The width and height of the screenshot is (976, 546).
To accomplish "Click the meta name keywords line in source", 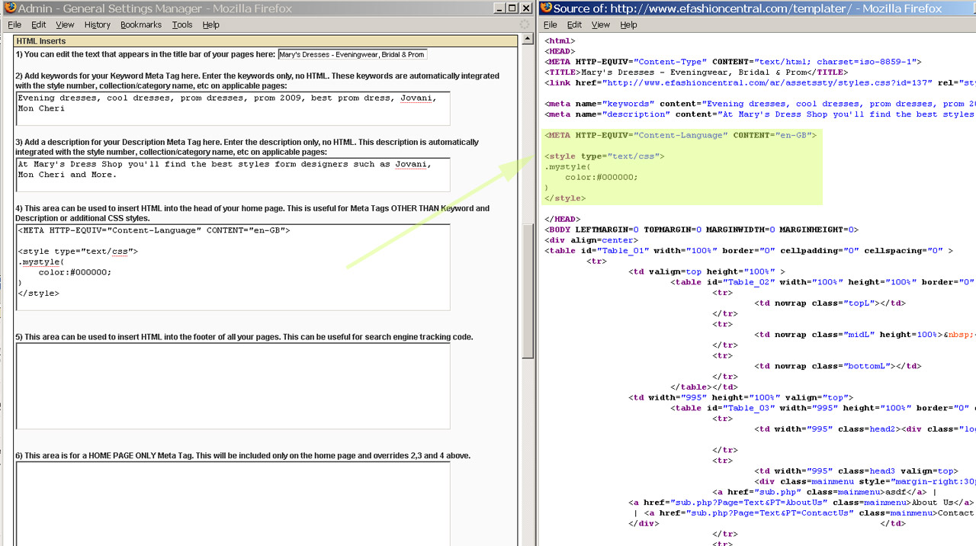I will (x=759, y=104).
